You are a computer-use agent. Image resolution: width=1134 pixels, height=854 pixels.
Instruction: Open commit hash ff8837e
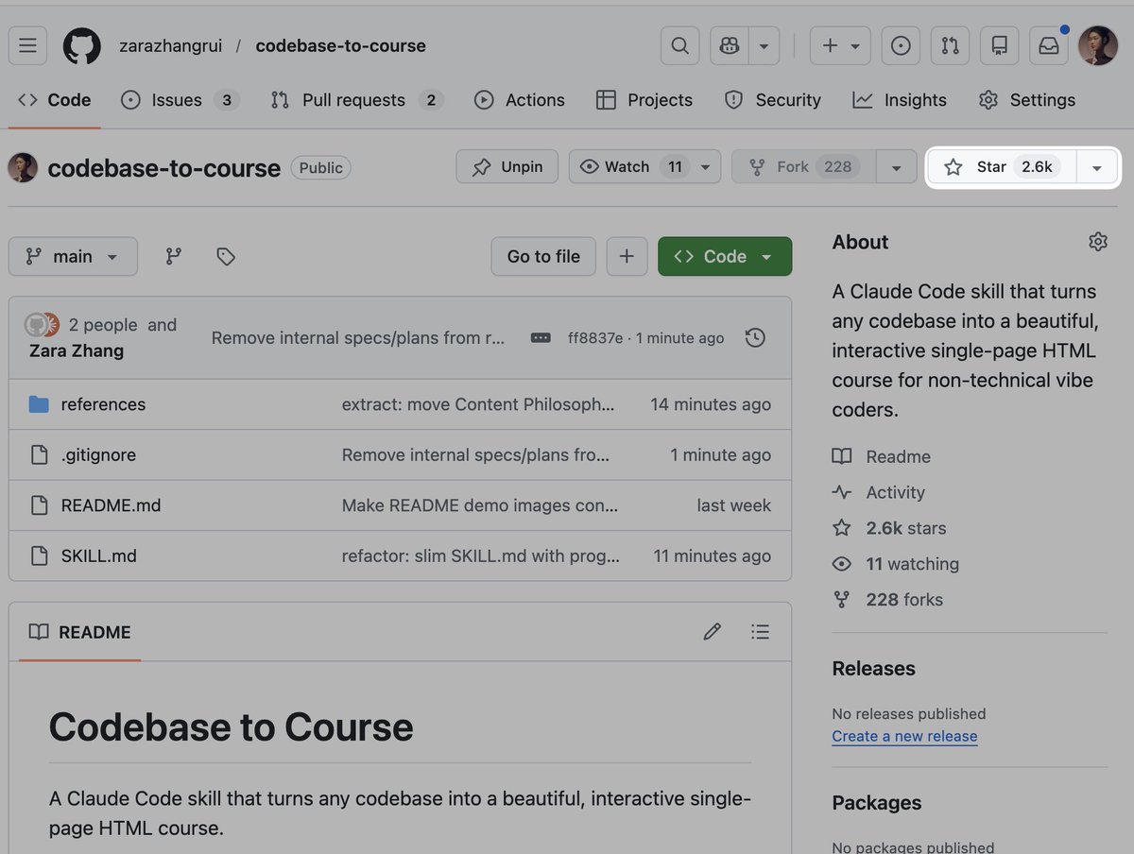pyautogui.click(x=594, y=338)
